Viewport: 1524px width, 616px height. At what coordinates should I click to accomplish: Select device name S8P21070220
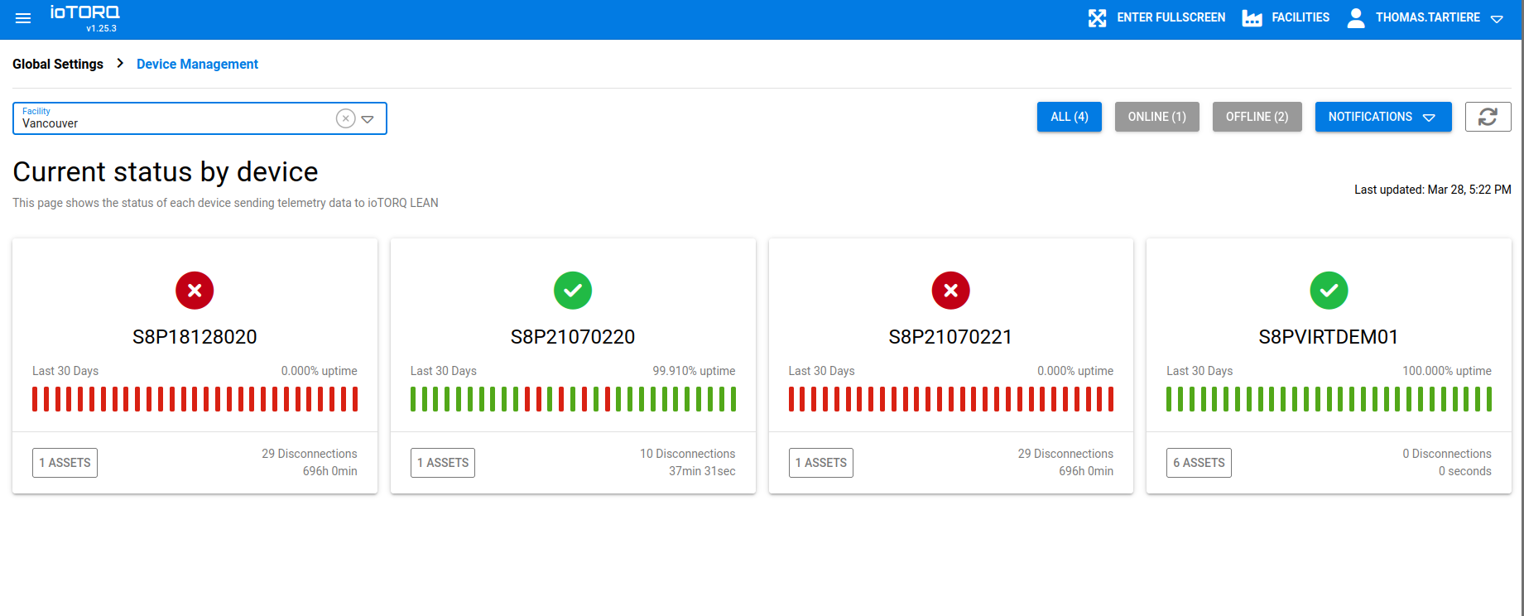tap(573, 337)
